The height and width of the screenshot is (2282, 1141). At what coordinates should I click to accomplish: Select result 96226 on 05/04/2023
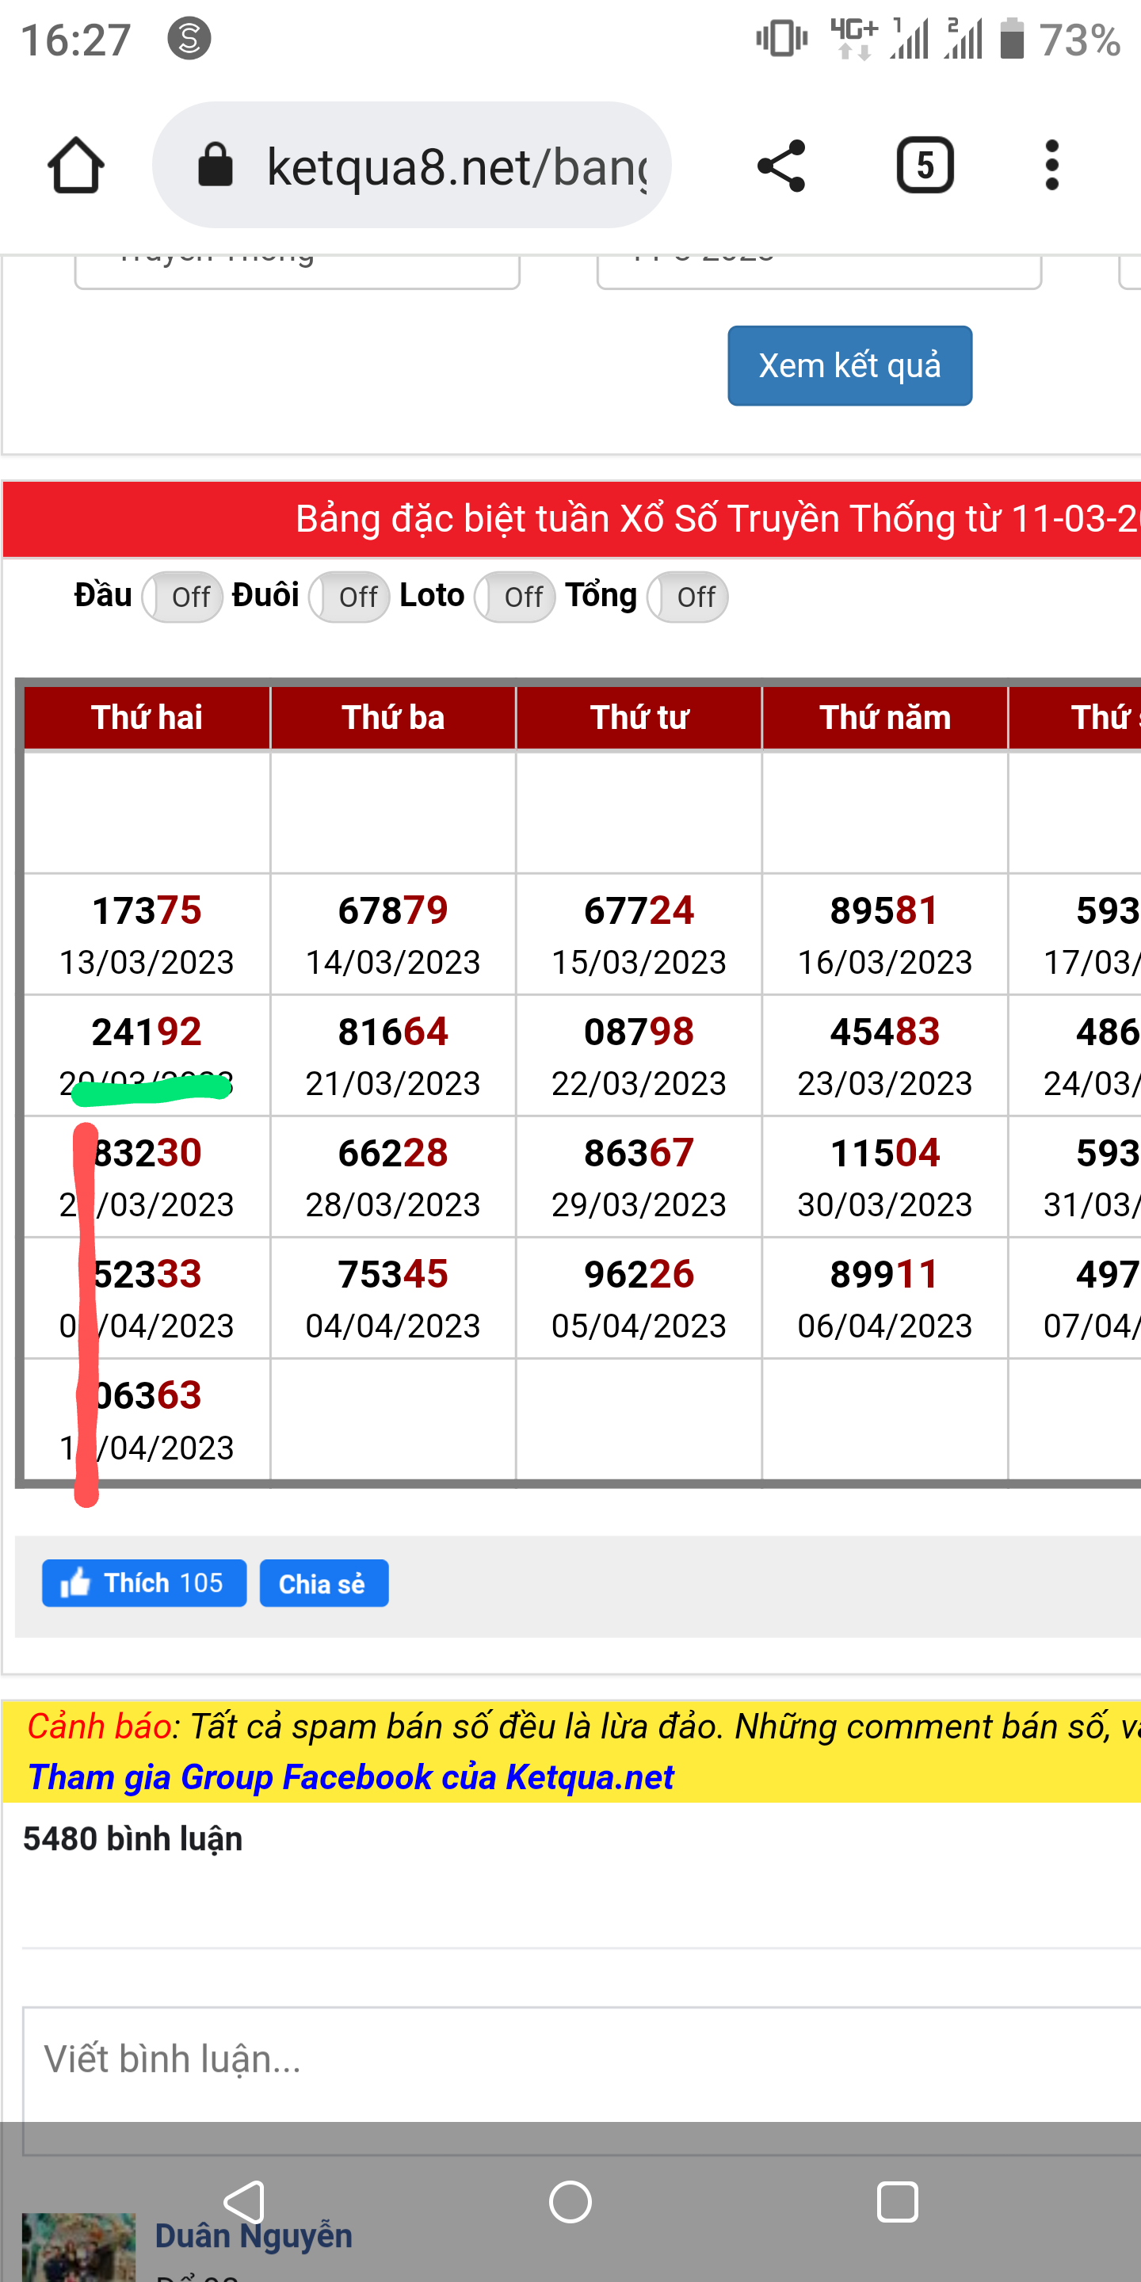click(x=639, y=1275)
